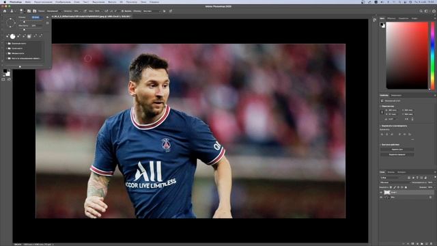Open the blending Mode dropdown in options bar
The width and height of the screenshot is (437, 246).
click(54, 11)
